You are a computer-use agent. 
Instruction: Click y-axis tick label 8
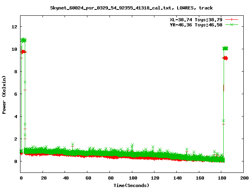pyautogui.click(x=16, y=72)
